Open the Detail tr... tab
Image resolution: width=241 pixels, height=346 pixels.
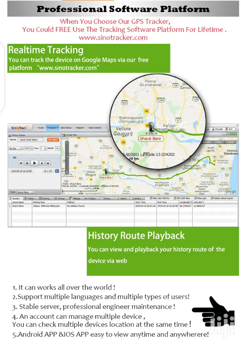[137, 198]
